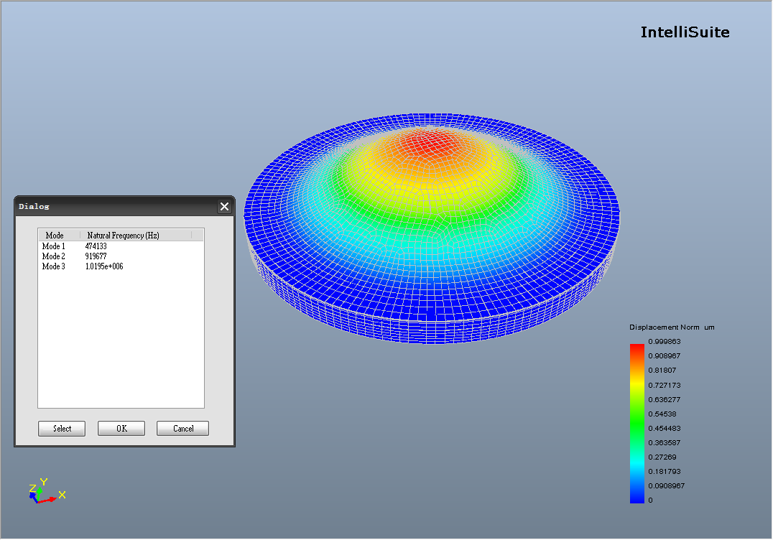773x540 pixels.
Task: Click the Select button in Dialog
Action: click(x=62, y=429)
